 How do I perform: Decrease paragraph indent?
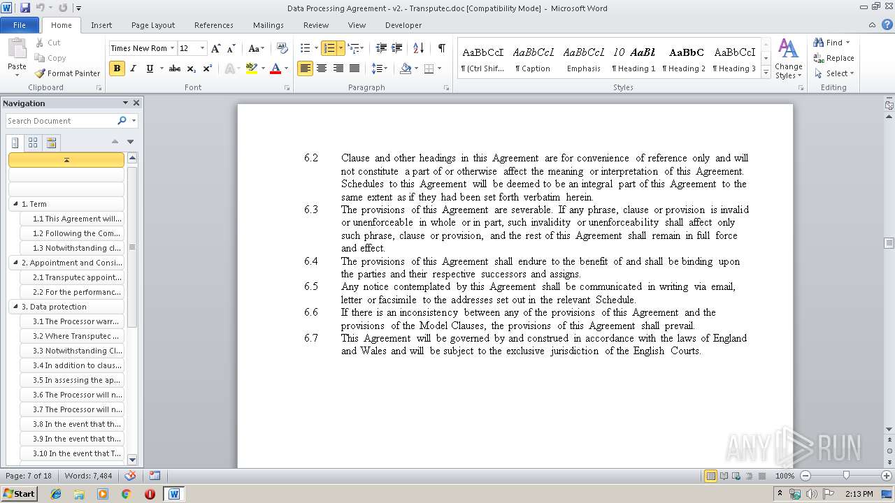381,48
